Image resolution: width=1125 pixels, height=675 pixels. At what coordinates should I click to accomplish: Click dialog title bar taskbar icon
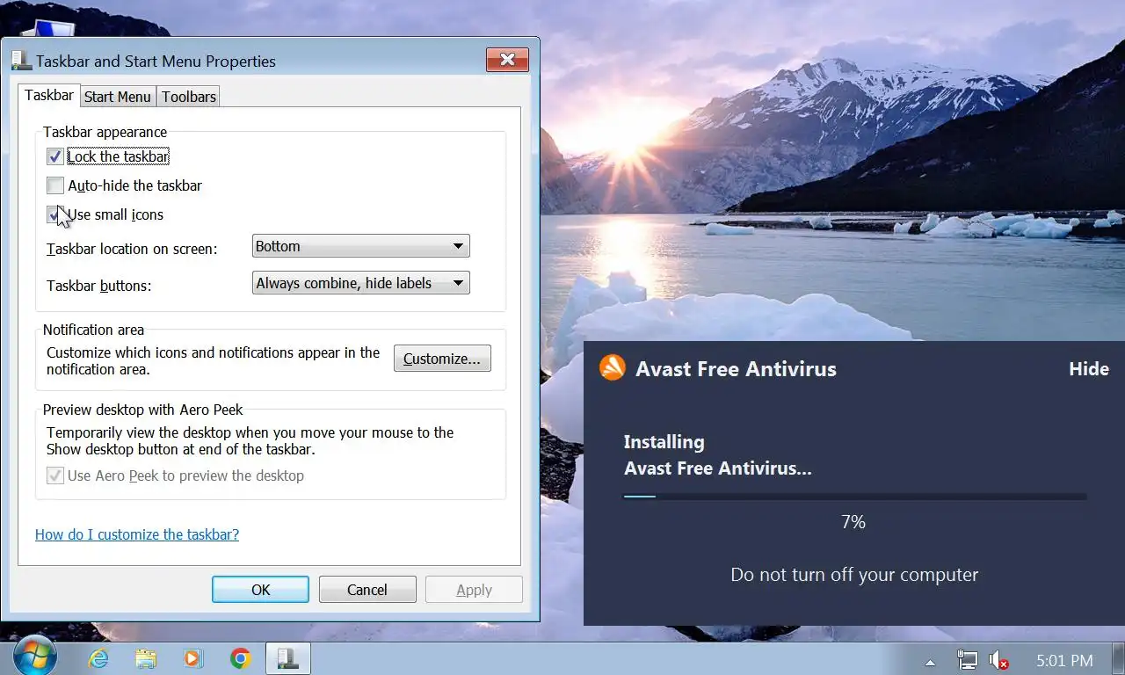[x=21, y=61]
